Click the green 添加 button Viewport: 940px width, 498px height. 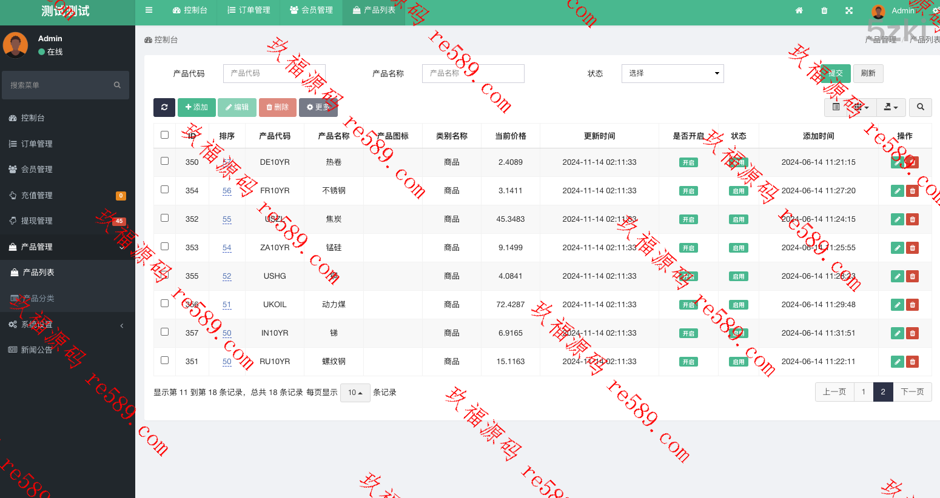coord(196,107)
